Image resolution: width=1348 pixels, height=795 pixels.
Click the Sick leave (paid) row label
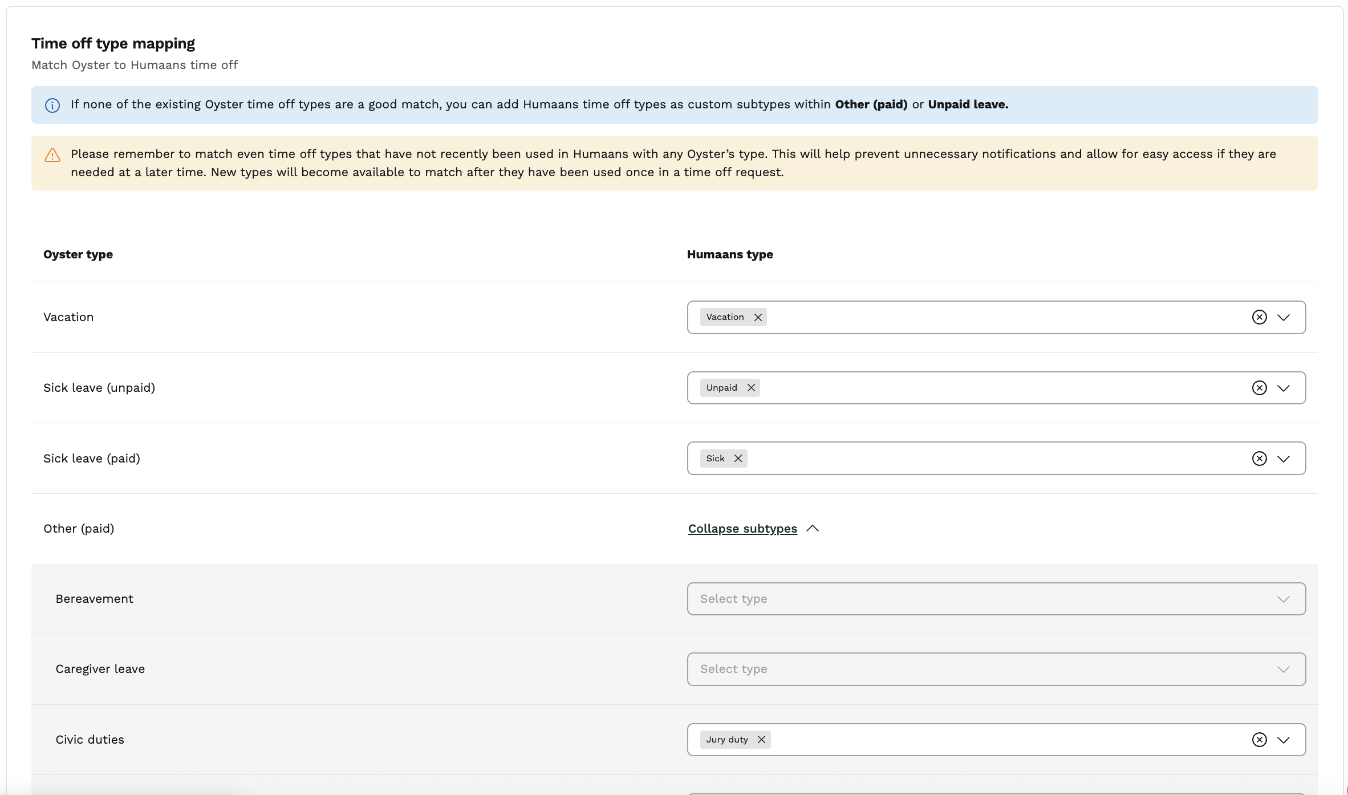coord(92,459)
